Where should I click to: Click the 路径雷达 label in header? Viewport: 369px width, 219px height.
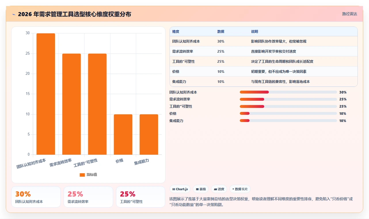pos(349,14)
